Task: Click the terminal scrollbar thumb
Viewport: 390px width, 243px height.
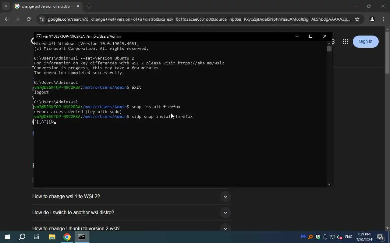Action: [329, 49]
